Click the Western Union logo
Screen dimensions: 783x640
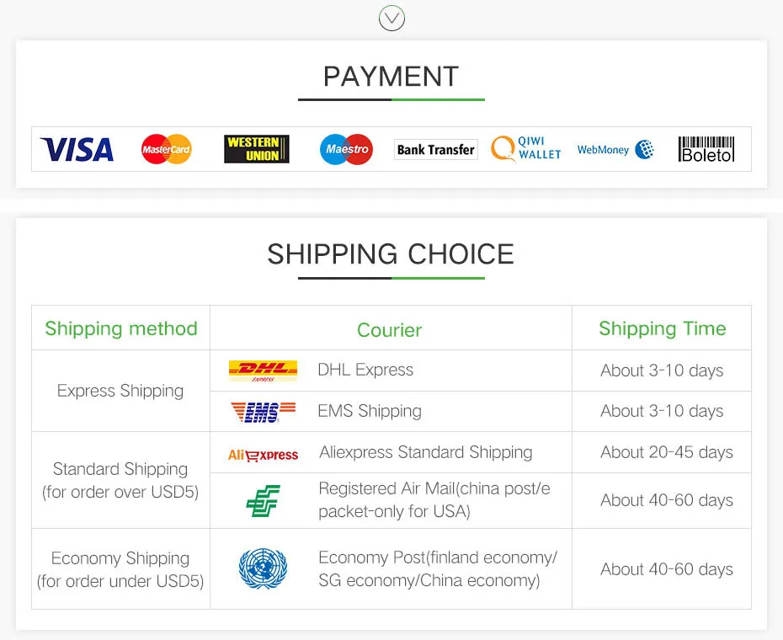(x=257, y=149)
